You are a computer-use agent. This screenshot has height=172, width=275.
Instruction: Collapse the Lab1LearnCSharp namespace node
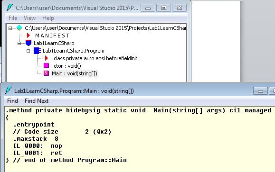19,43
